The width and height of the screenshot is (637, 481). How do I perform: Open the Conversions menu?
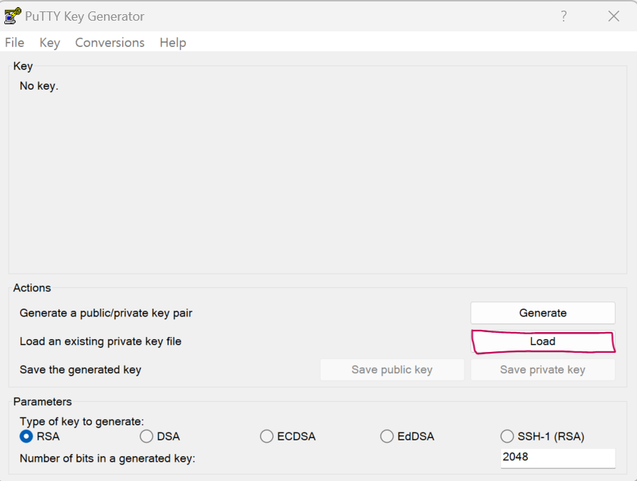click(x=110, y=43)
